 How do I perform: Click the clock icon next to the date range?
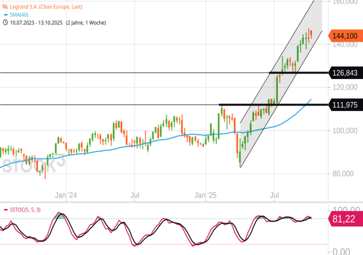click(5, 23)
